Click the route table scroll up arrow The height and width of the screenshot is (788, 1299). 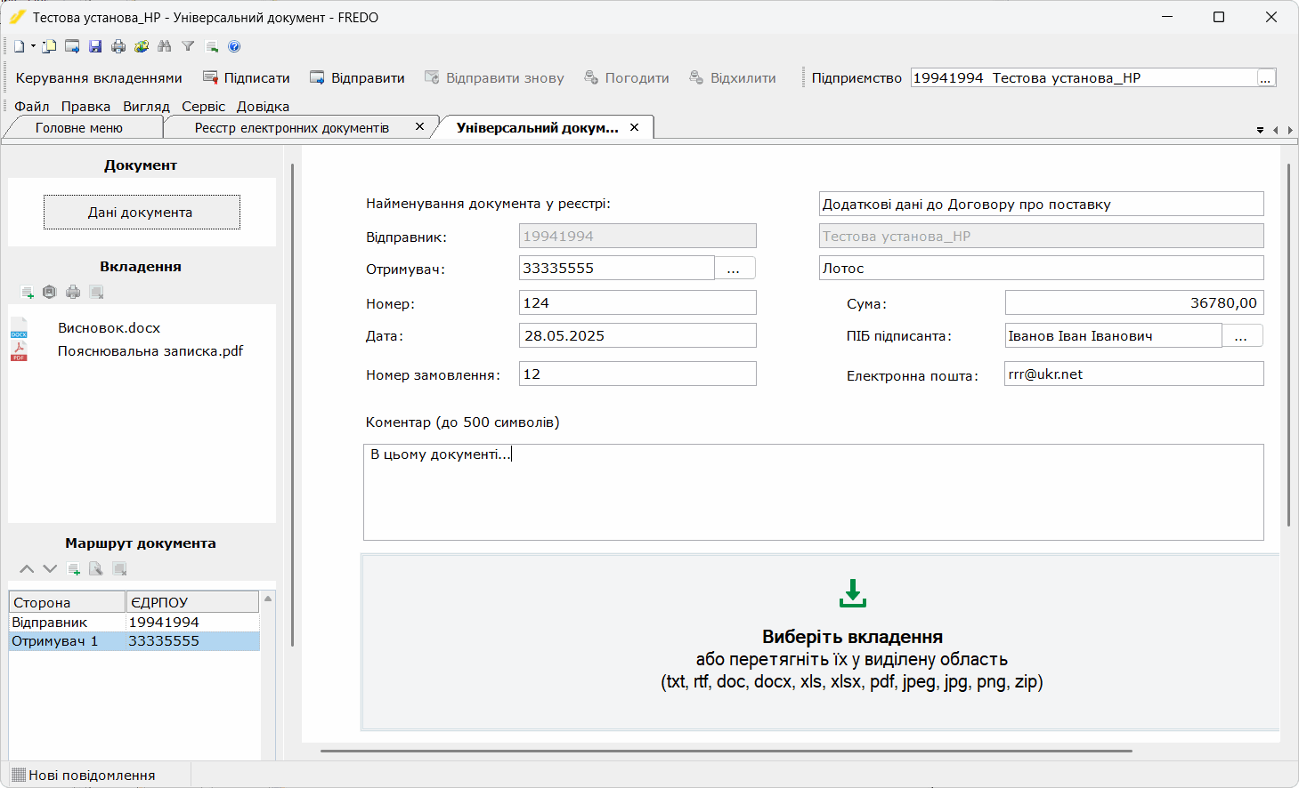tap(268, 599)
